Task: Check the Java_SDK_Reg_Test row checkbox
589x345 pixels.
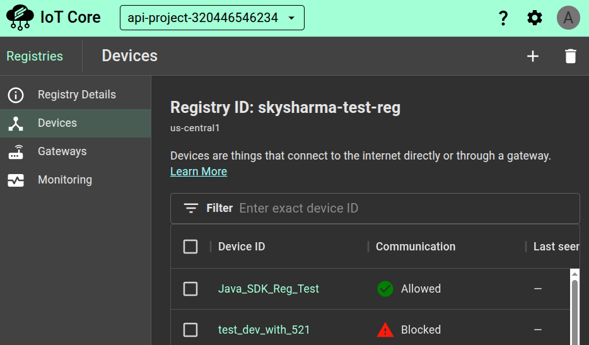Action: [190, 289]
